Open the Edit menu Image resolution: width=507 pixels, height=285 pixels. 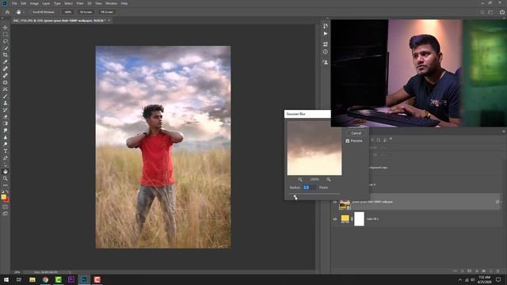[23, 3]
